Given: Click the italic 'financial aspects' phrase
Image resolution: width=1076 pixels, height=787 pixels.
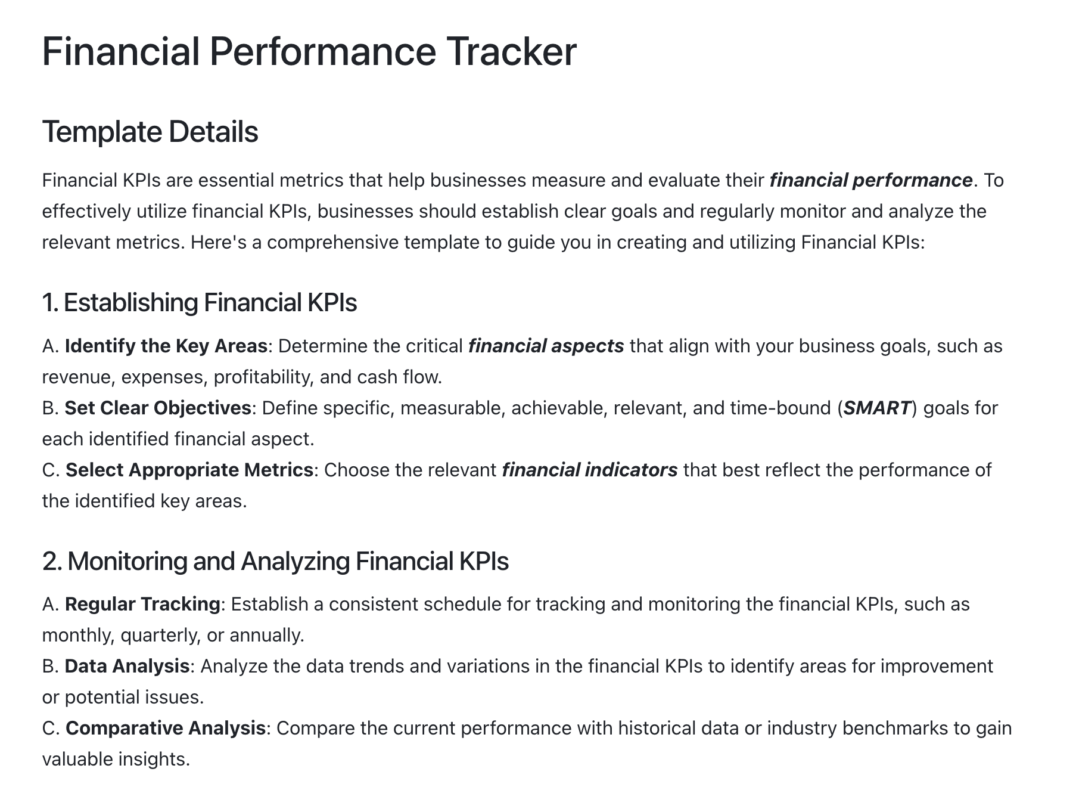Looking at the screenshot, I should tap(546, 346).
